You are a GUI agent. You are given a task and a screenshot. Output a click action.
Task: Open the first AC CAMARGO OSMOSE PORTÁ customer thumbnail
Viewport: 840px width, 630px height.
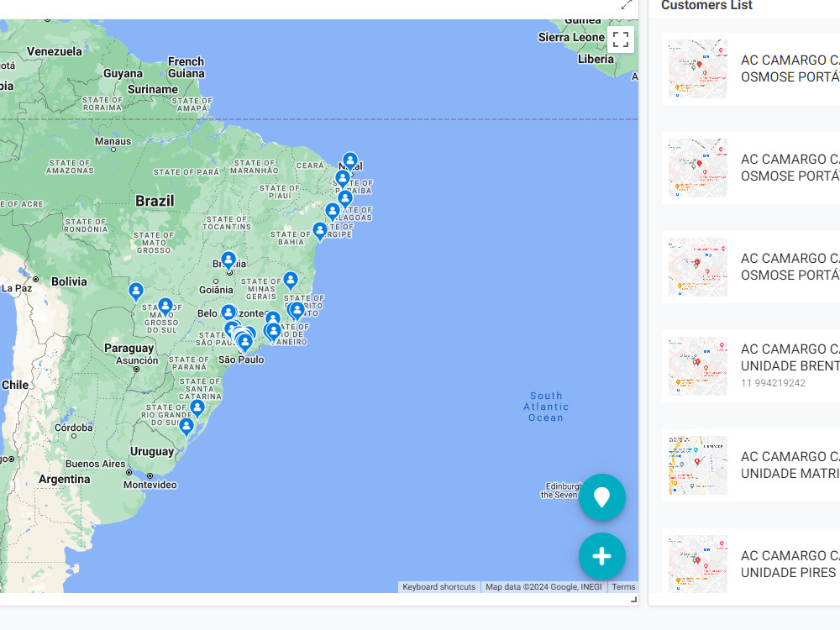697,69
